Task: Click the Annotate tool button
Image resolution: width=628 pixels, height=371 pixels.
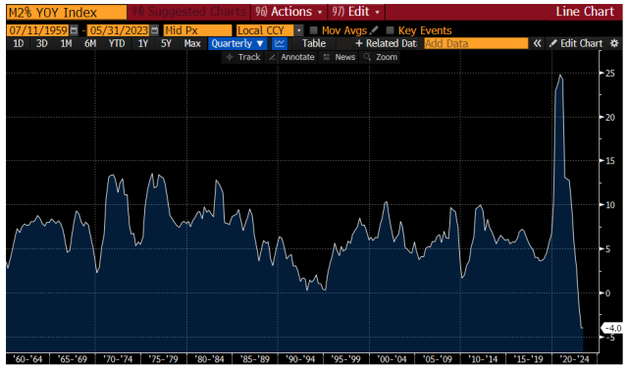Action: click(291, 57)
